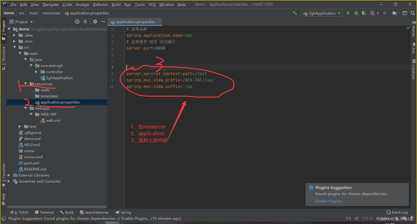
Task: Show the Event Log panel
Action: point(397,212)
